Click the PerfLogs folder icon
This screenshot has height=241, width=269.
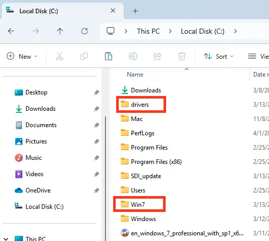pos(125,133)
